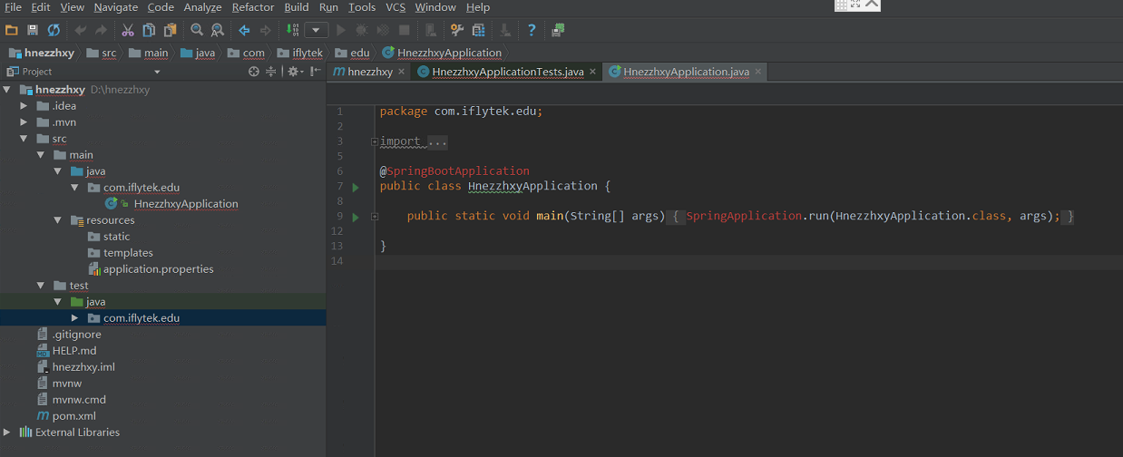Expand folded import statements
Image resolution: width=1123 pixels, height=457 pixels.
pyautogui.click(x=374, y=141)
